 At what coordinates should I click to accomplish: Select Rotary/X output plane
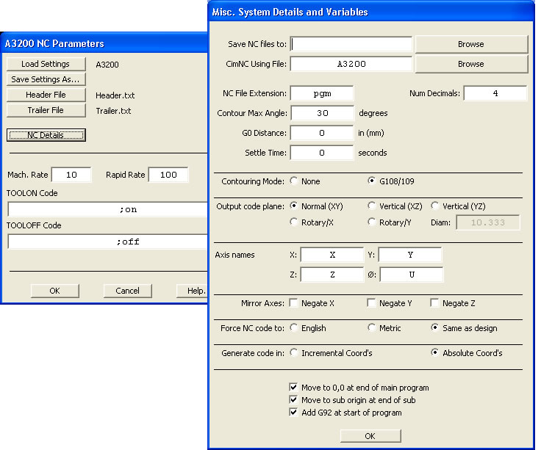[312, 222]
